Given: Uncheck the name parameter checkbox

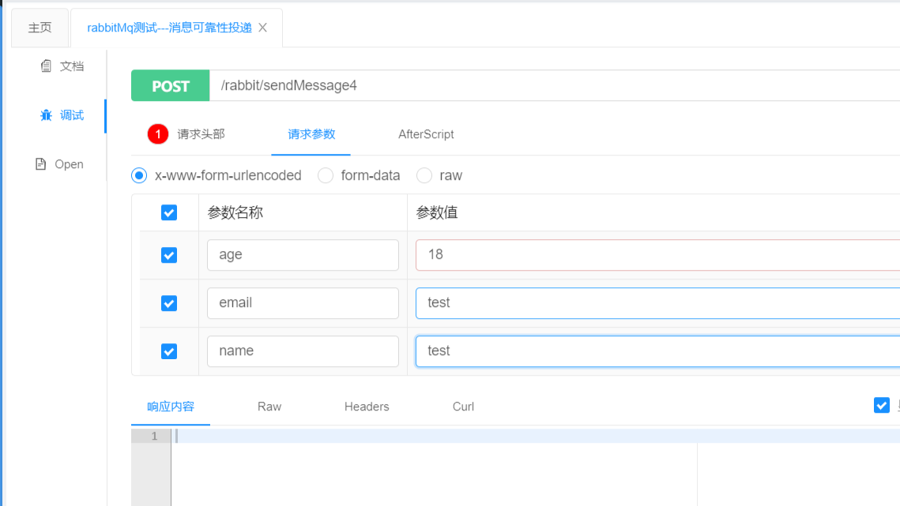Looking at the screenshot, I should pos(169,352).
